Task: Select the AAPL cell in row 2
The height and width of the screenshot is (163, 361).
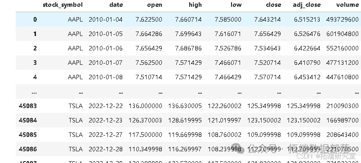Action: point(75,49)
